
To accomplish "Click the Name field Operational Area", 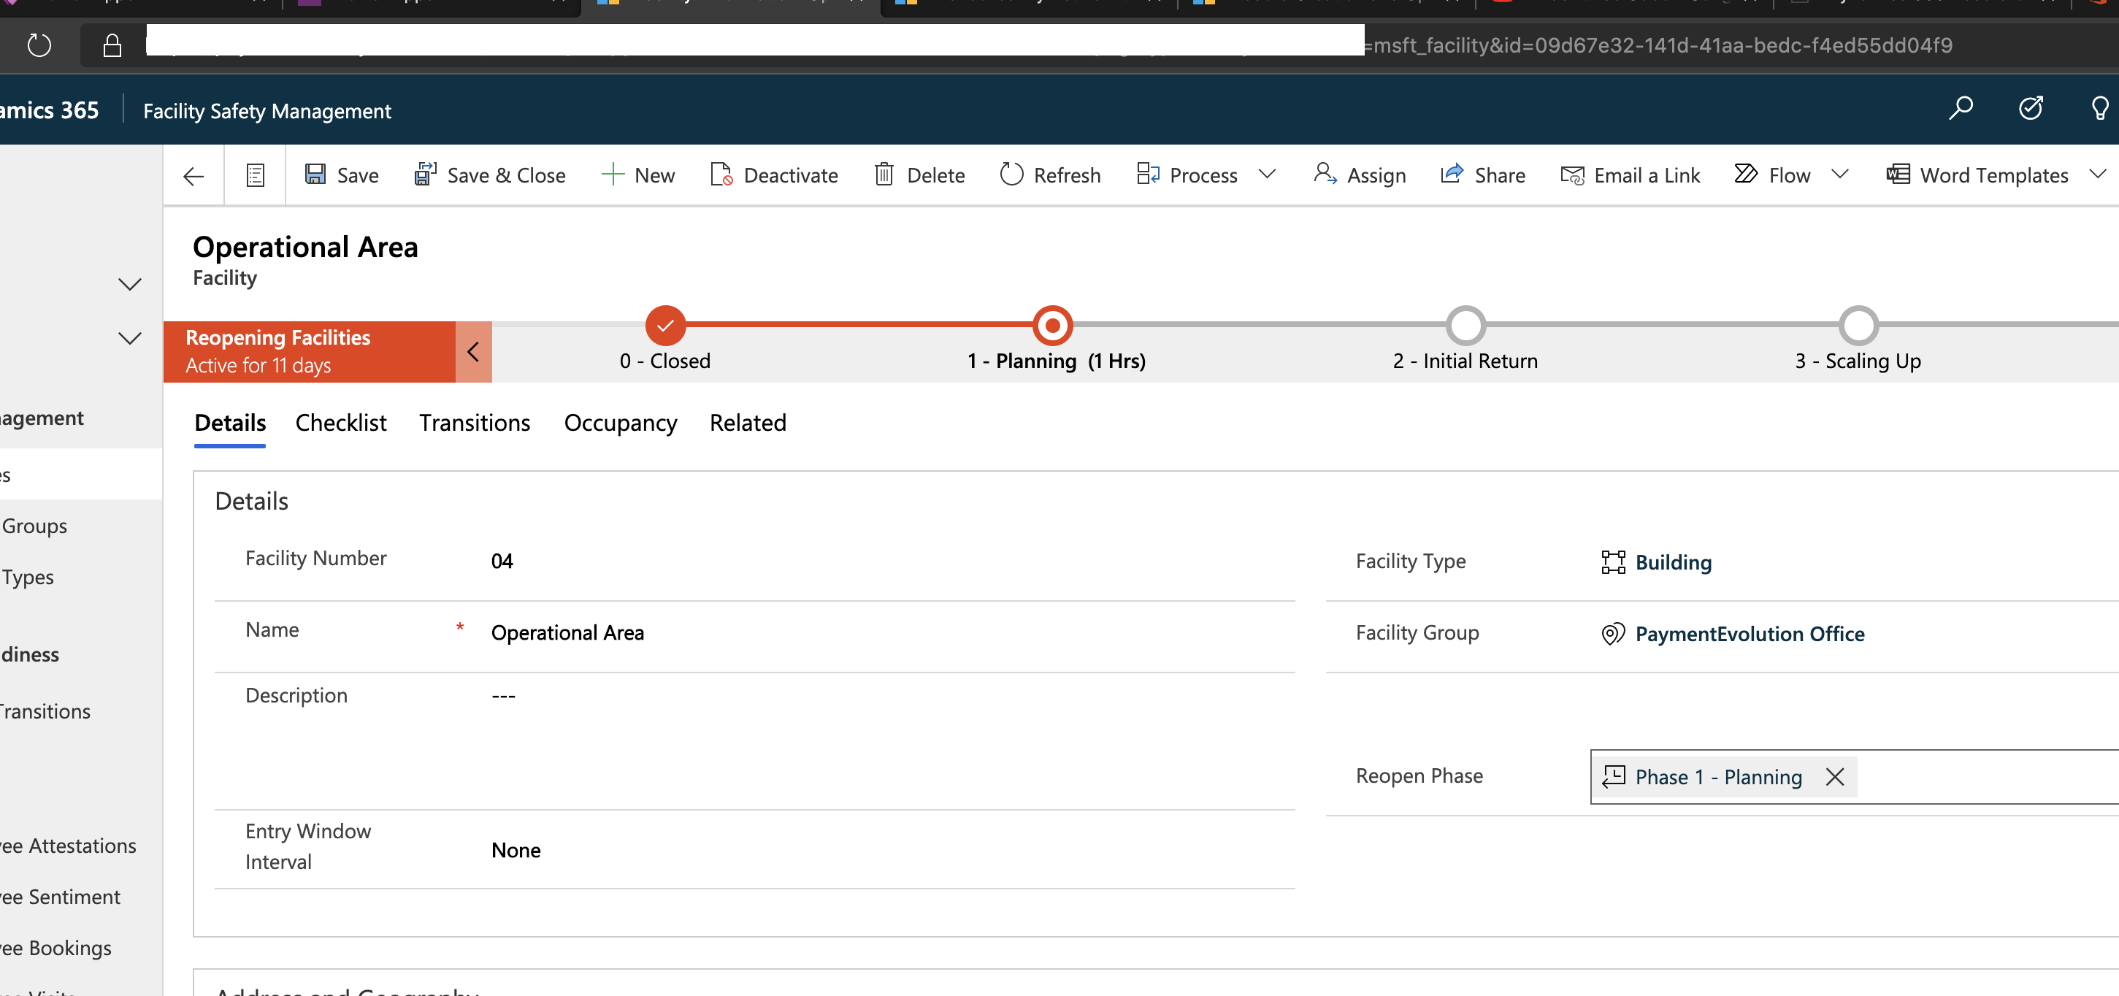I will point(567,632).
